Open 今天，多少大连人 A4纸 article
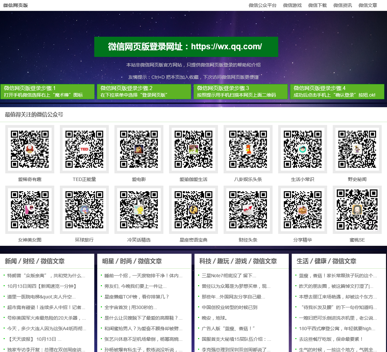 (47, 329)
